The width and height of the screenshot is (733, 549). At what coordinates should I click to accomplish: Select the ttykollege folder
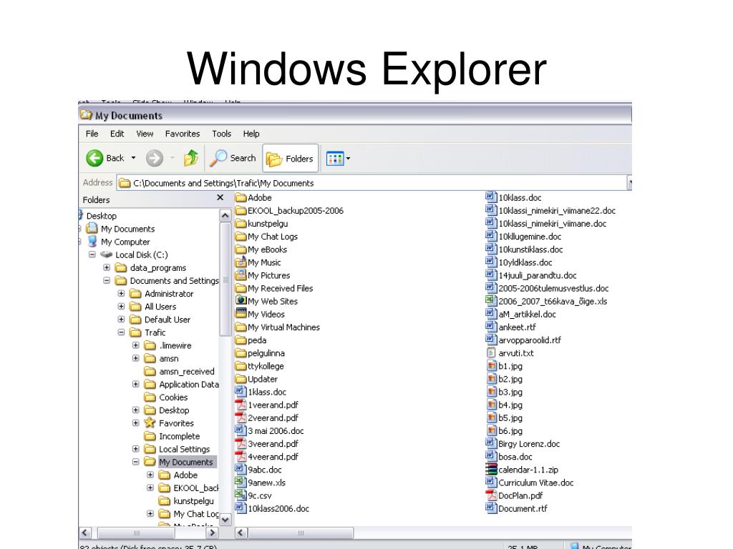pyautogui.click(x=260, y=366)
